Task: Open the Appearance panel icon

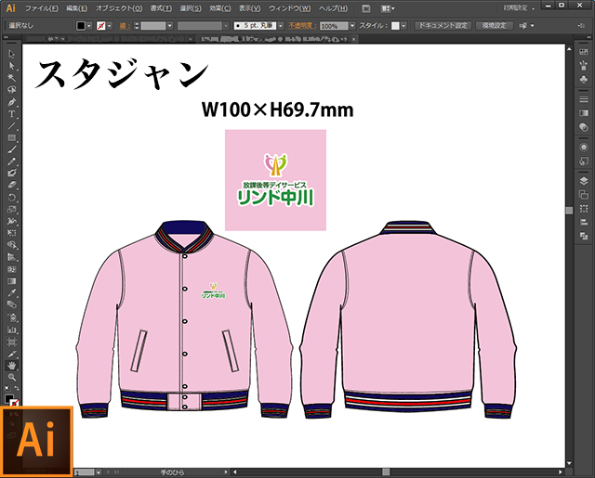Action: [x=584, y=147]
